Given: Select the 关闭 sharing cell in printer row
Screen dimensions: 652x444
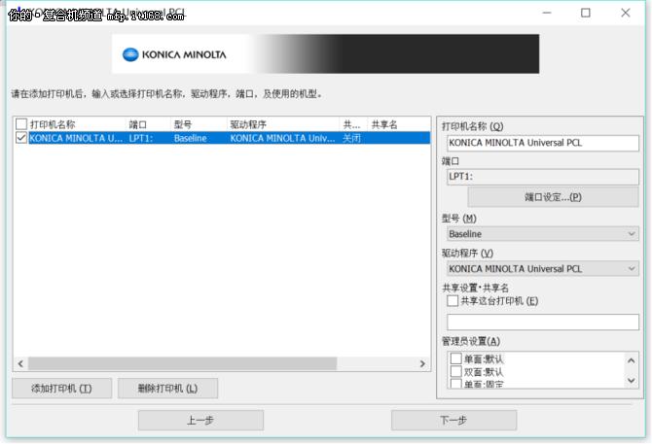Looking at the screenshot, I should point(351,138).
